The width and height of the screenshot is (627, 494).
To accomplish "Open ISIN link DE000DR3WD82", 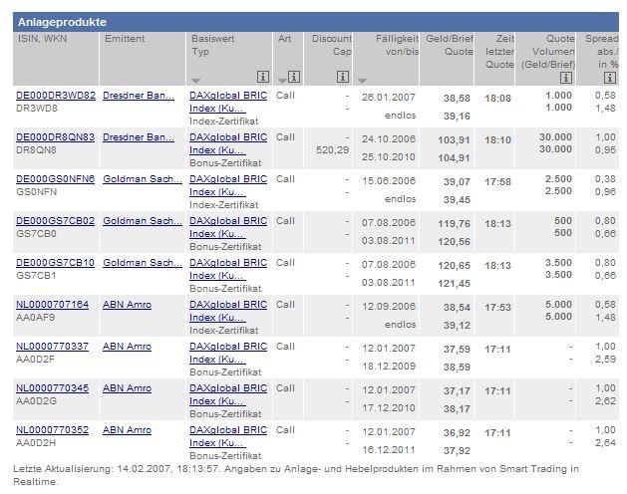I will [56, 96].
